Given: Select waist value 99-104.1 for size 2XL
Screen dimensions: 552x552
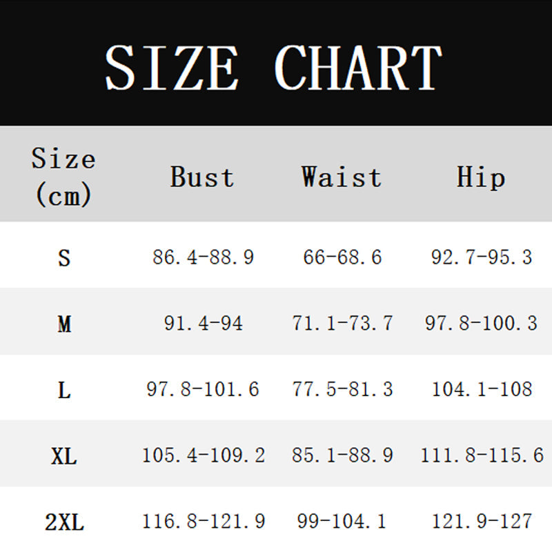Looking at the screenshot, I should pos(342,522).
